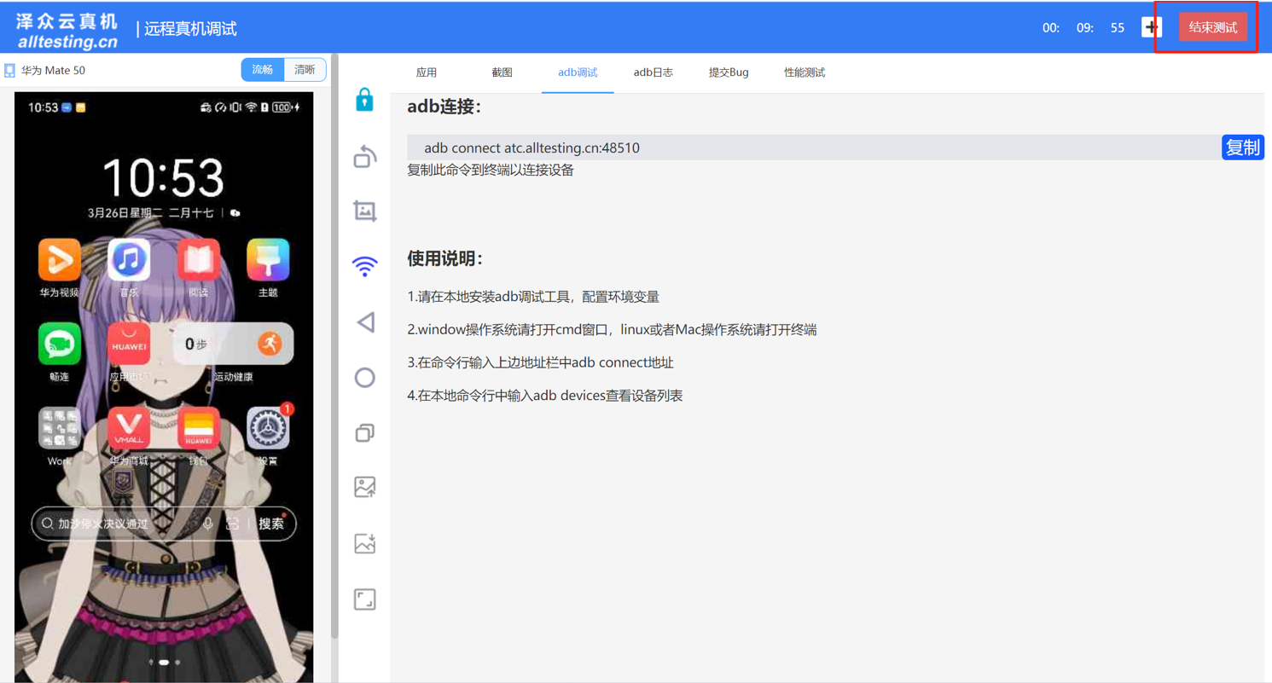Click the fullscreen expand icon
This screenshot has height=683, width=1272.
pos(365,599)
